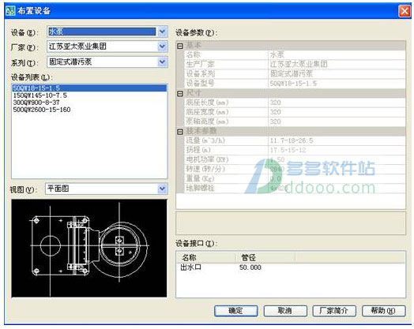Click the 地脚螺栓 parameter row
The image size is (414, 329).
point(295,188)
